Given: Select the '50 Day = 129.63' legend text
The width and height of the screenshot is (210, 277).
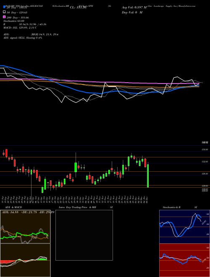Looking at the screenshot, I should (x=17, y=13).
